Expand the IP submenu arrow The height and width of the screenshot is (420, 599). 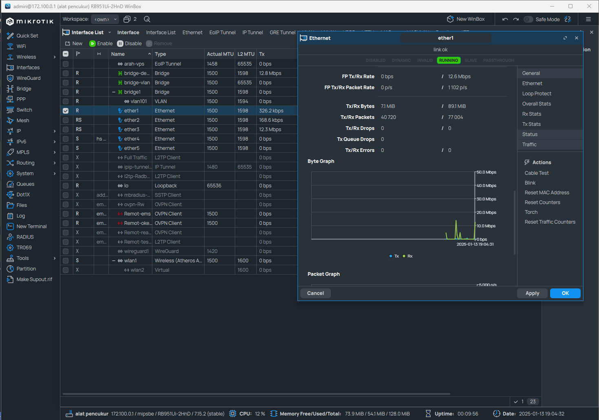pyautogui.click(x=55, y=131)
